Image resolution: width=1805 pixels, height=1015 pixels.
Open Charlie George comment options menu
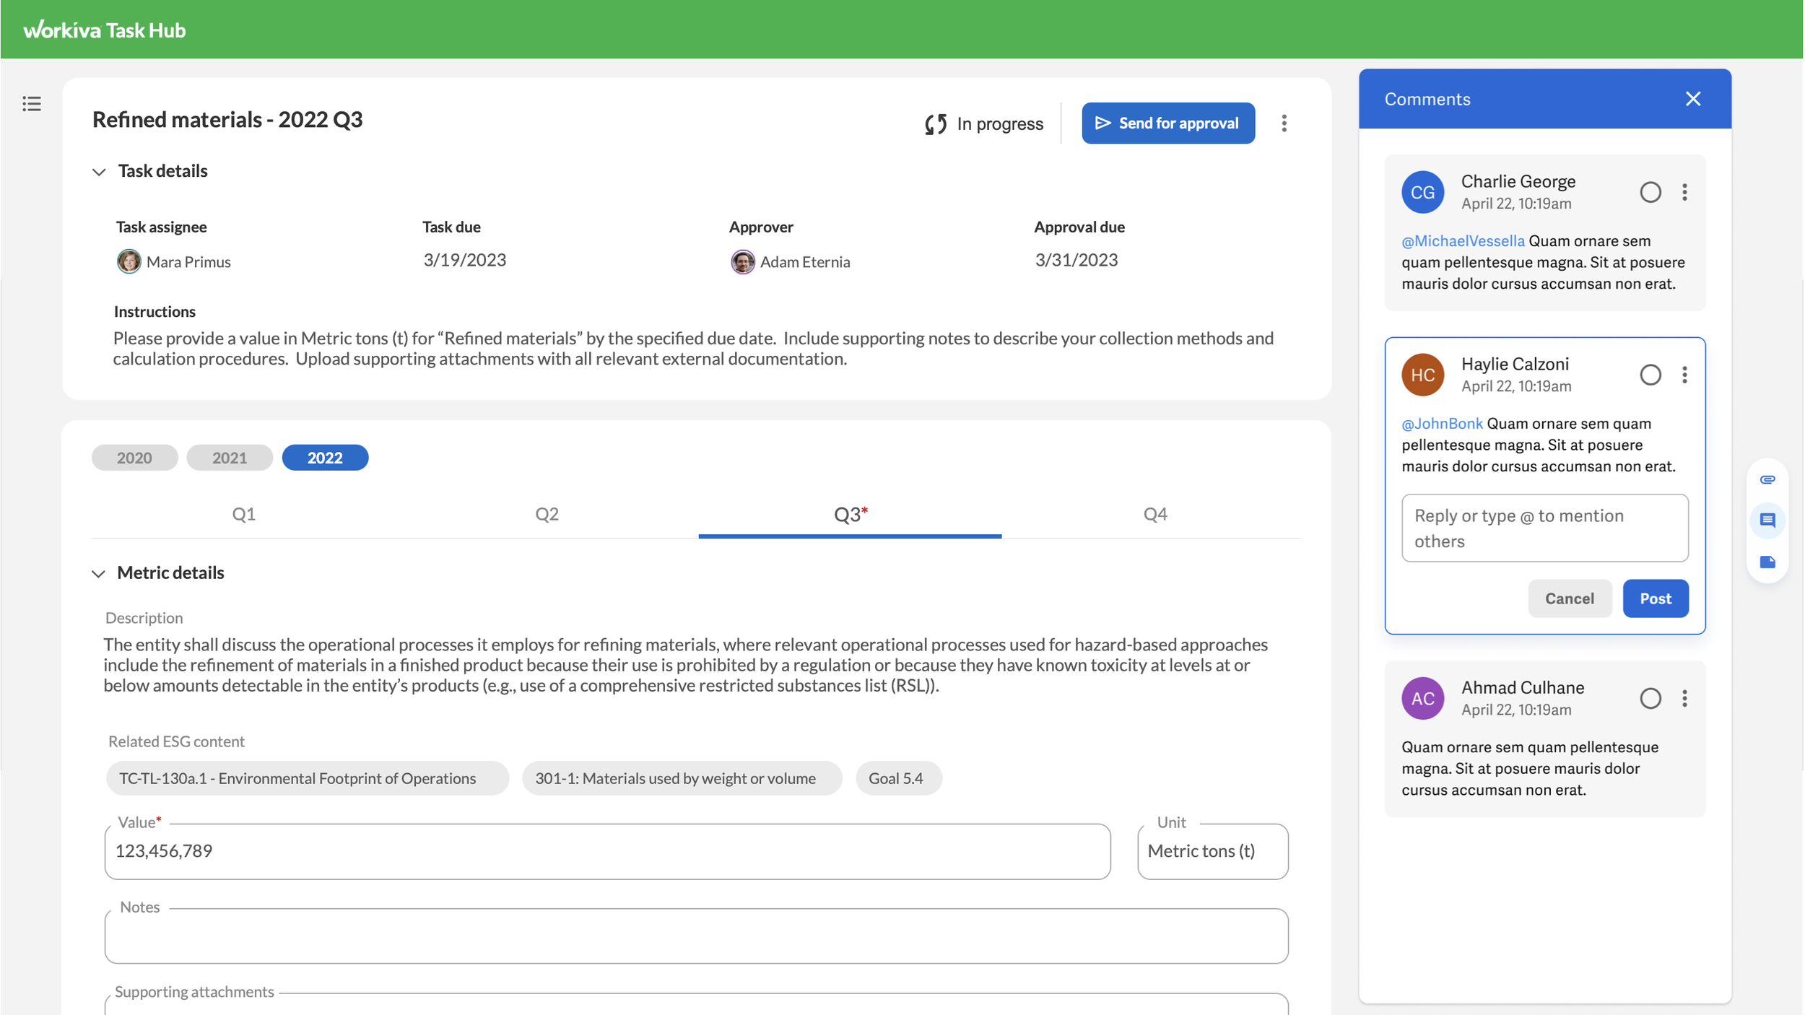tap(1684, 192)
